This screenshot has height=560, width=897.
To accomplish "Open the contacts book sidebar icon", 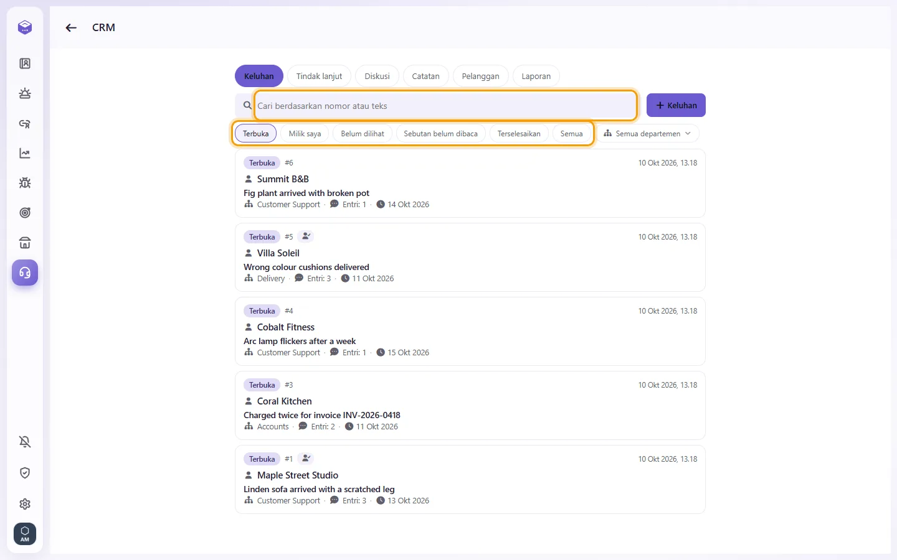I will pyautogui.click(x=25, y=63).
